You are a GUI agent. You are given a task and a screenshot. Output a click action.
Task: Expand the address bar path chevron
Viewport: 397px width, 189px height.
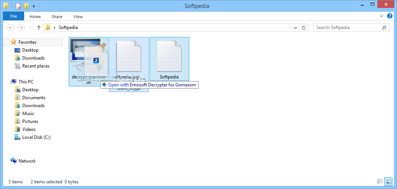(x=55, y=28)
